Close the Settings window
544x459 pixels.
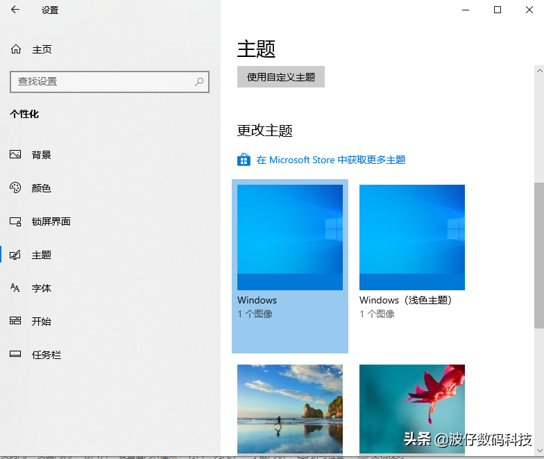point(529,10)
